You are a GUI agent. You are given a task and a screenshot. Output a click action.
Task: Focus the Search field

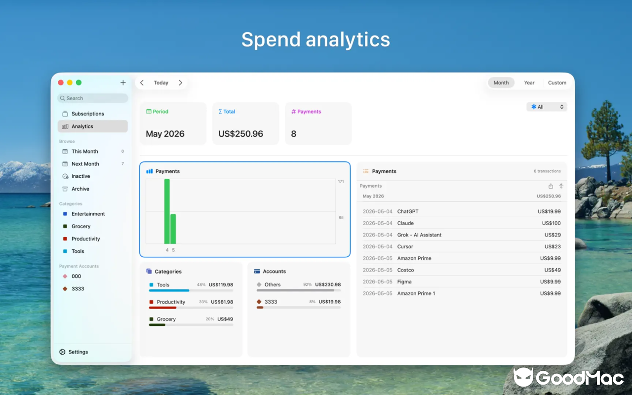93,98
